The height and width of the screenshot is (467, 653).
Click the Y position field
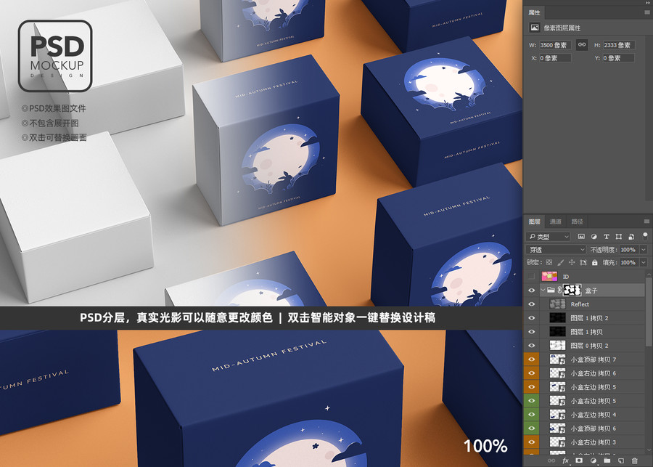(618, 58)
